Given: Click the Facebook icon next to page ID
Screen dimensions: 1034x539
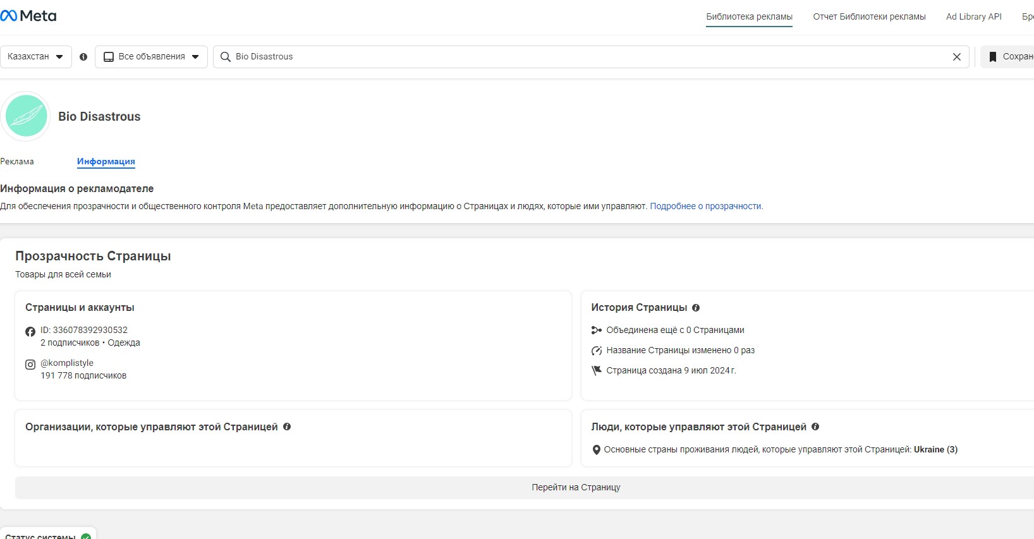Looking at the screenshot, I should [30, 332].
